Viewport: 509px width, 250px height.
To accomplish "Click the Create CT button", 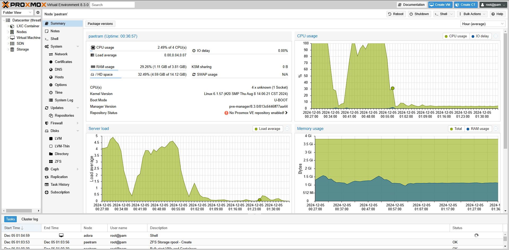I will [466, 5].
